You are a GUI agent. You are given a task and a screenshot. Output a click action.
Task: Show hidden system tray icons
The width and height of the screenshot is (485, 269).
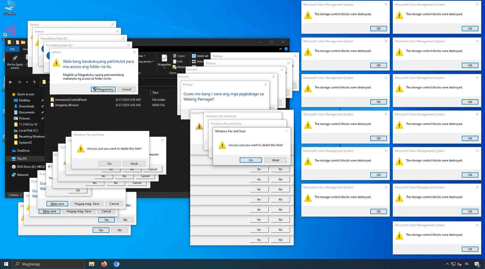[x=447, y=264]
